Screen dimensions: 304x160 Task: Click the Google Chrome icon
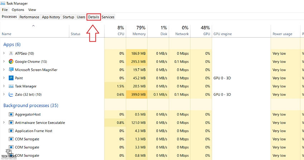(x=11, y=62)
